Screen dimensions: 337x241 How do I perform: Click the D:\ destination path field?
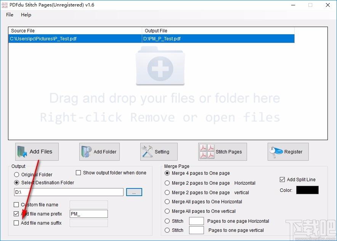[69, 192]
